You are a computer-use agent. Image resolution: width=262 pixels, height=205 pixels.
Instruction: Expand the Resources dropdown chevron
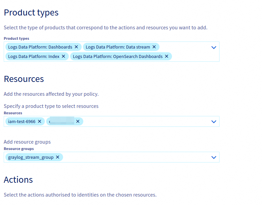pyautogui.click(x=214, y=122)
